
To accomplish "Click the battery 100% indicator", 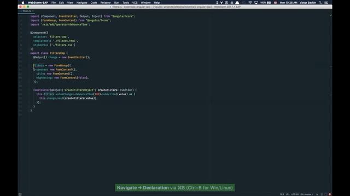I will [x=266, y=3].
